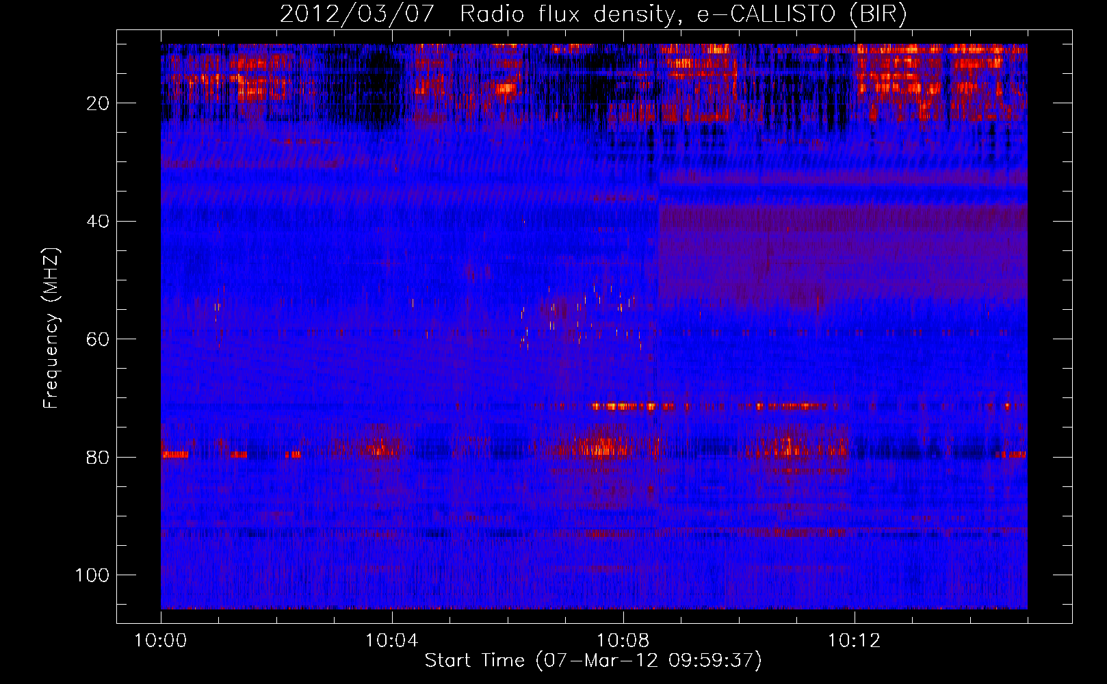
Task: Click the 40 MHz frequency tick label
Action: (x=98, y=222)
